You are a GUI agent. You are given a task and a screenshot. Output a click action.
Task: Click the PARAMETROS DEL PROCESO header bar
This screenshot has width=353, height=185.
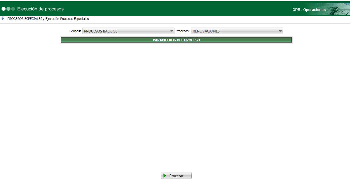pyautogui.click(x=176, y=40)
